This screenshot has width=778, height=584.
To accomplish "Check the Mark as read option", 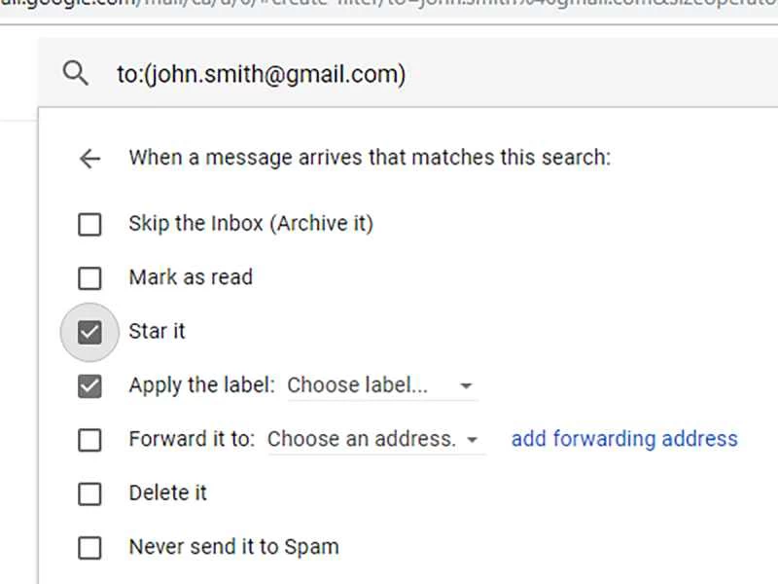I will (x=89, y=277).
